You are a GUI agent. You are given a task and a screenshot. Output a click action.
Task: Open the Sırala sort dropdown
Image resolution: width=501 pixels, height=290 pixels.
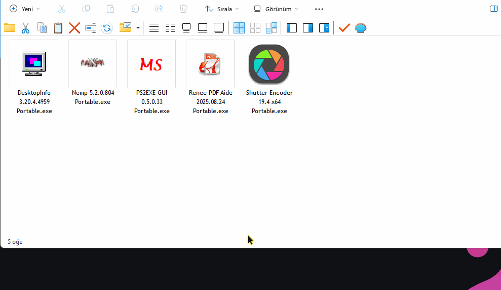[222, 9]
